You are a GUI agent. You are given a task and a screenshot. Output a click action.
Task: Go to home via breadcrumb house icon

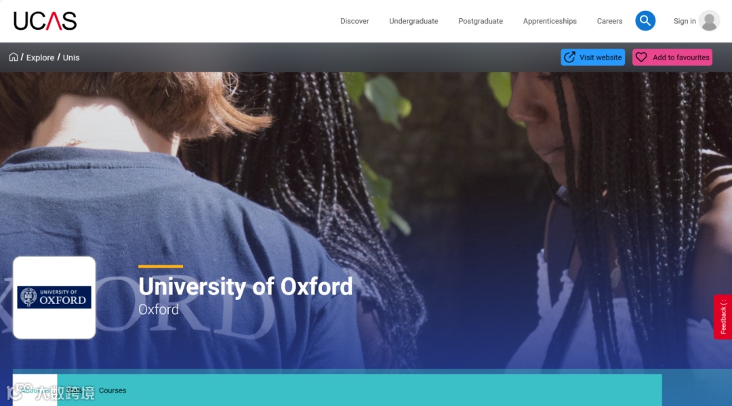coord(13,57)
